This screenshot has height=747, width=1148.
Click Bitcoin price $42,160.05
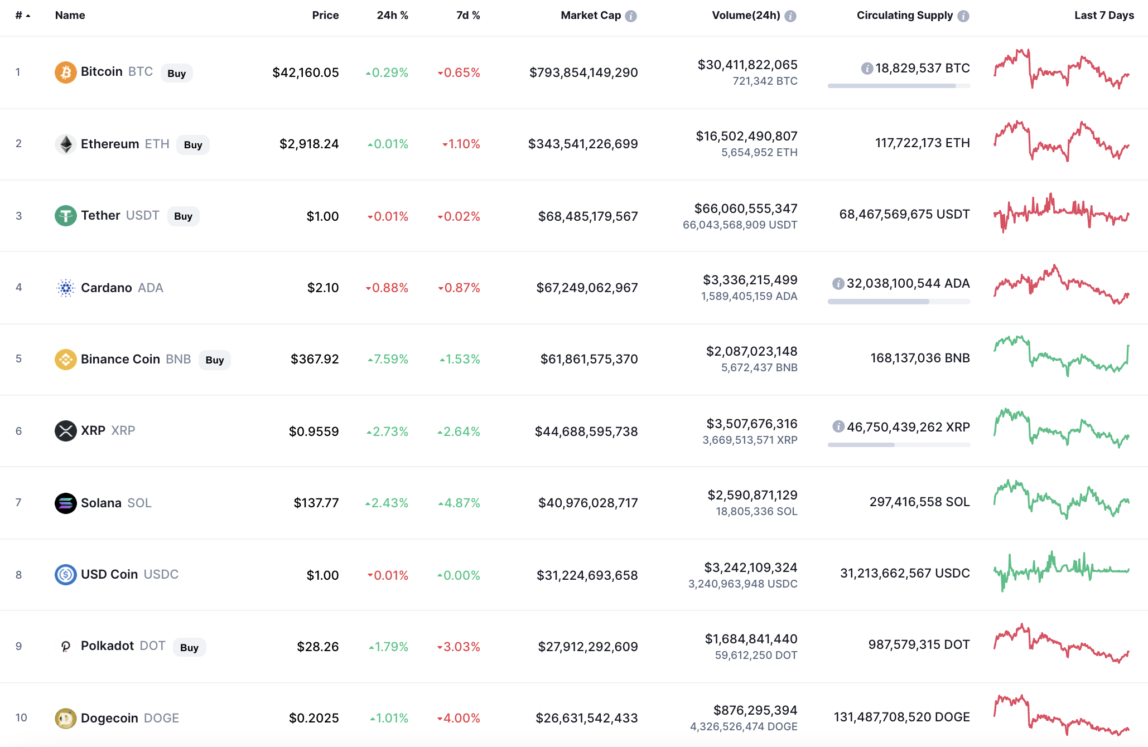coord(306,73)
